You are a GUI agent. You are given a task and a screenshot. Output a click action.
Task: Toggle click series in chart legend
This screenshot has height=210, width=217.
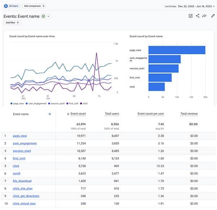pos(84,103)
